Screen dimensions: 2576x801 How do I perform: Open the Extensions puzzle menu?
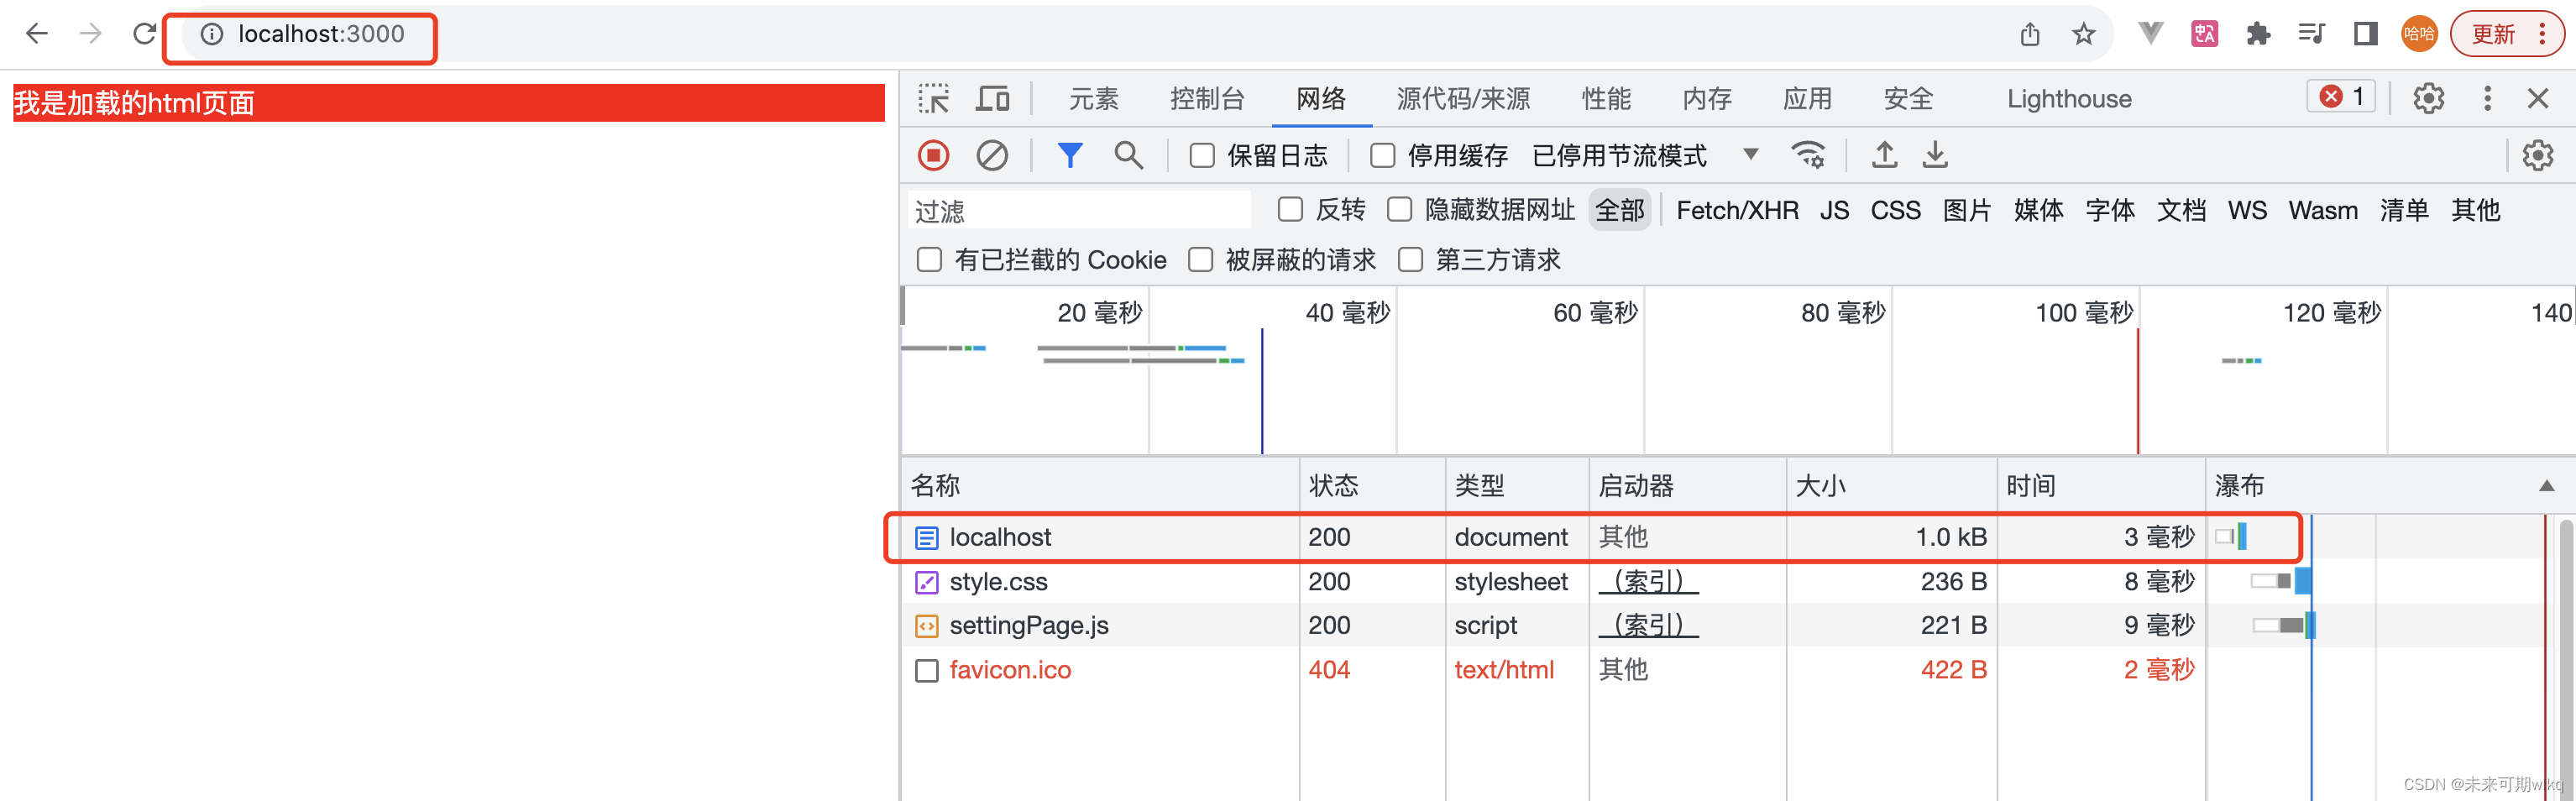[2257, 34]
